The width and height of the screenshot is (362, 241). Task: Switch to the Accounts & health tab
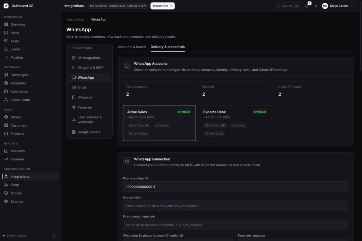click(132, 47)
